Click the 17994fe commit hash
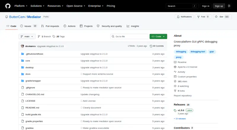Viewport: 237px width, 130px height. pos(131,46)
